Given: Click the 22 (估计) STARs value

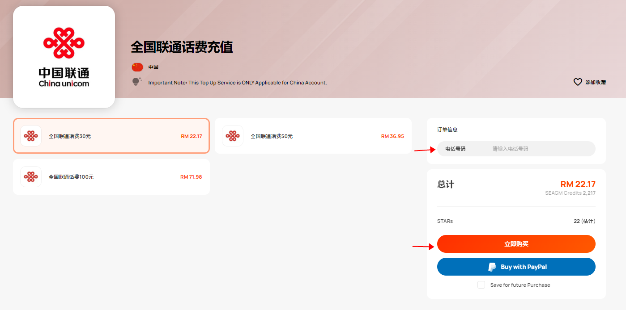Looking at the screenshot, I should [584, 221].
